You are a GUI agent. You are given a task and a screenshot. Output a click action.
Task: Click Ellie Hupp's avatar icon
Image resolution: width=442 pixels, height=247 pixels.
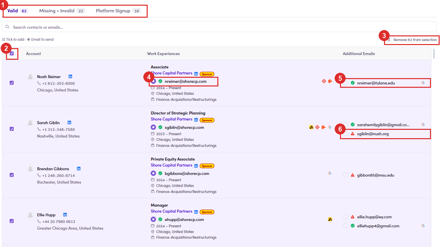[x=30, y=215]
